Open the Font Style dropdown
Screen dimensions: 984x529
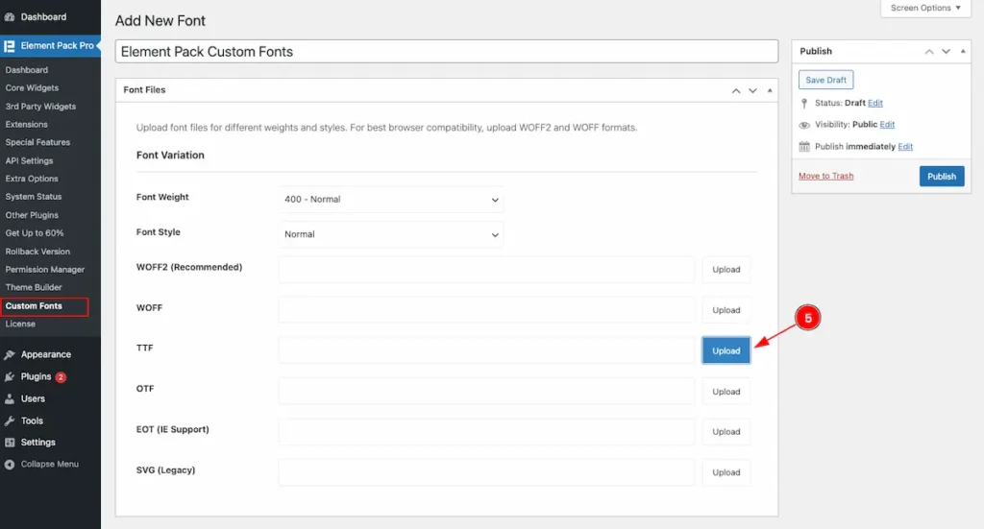pyautogui.click(x=391, y=234)
